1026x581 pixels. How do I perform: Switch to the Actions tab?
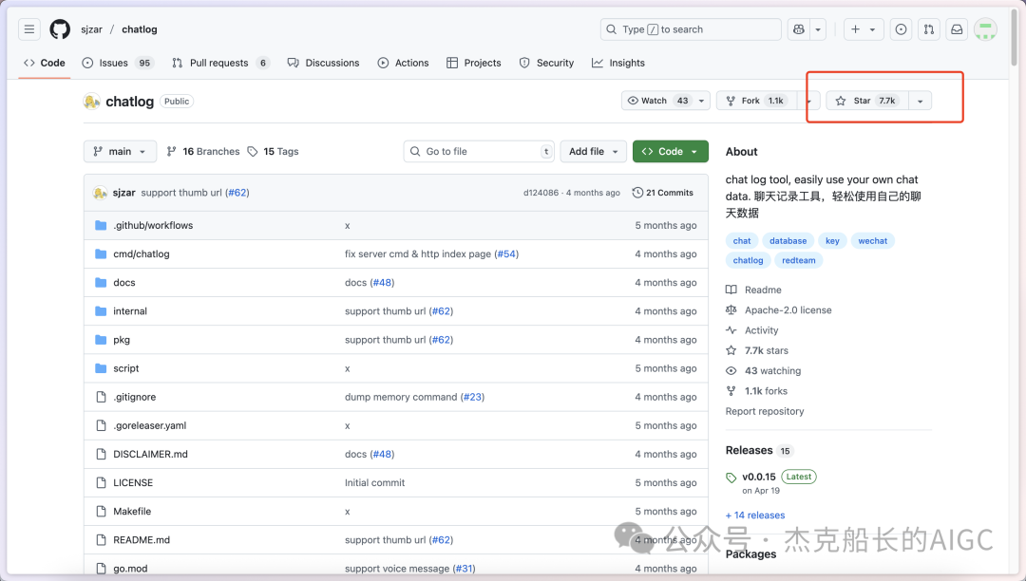click(x=403, y=63)
